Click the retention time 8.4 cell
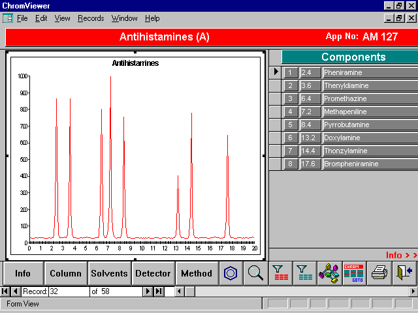 [x=311, y=125]
